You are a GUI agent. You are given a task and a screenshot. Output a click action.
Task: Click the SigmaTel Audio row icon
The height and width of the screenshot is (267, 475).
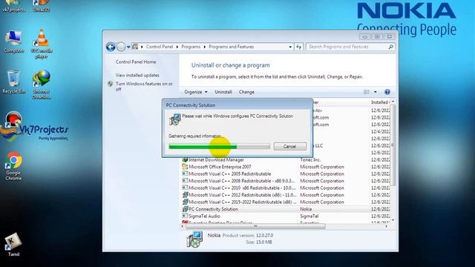[185, 216]
